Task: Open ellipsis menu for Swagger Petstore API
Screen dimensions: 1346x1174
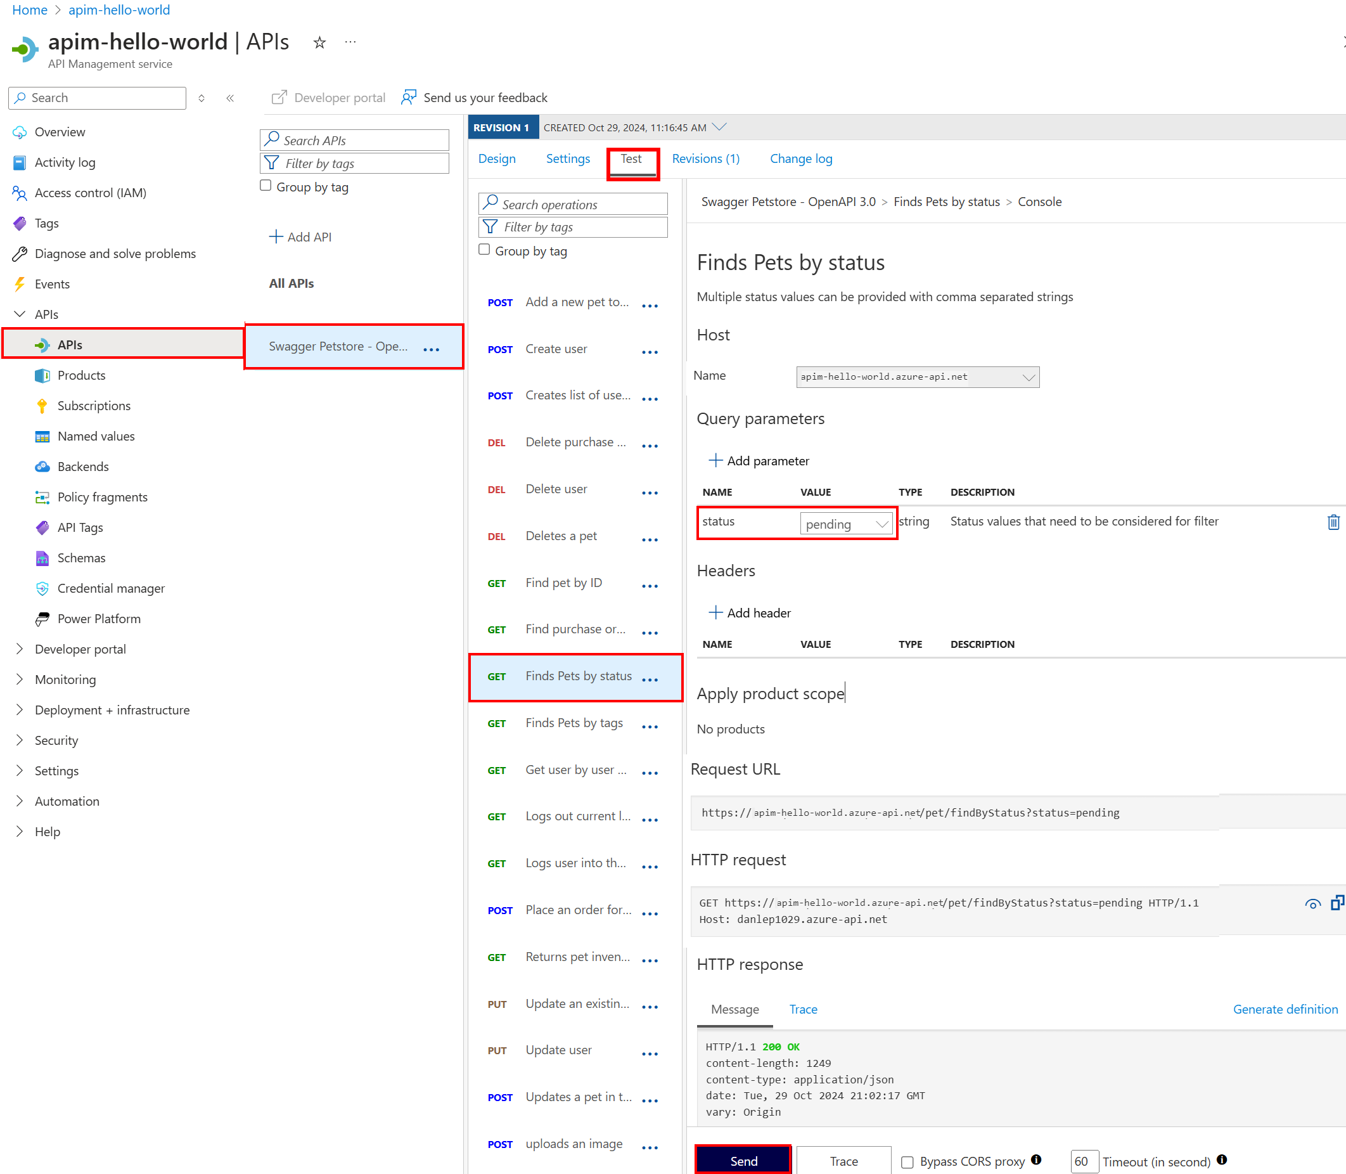Action: tap(432, 349)
